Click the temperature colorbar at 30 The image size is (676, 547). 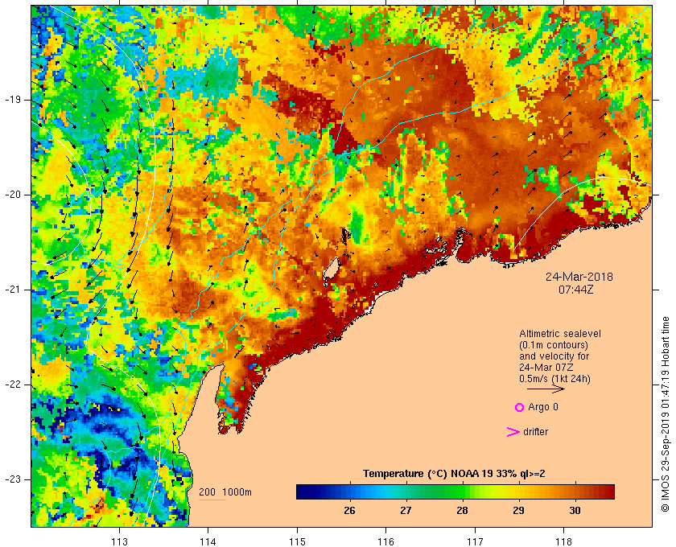[575, 491]
